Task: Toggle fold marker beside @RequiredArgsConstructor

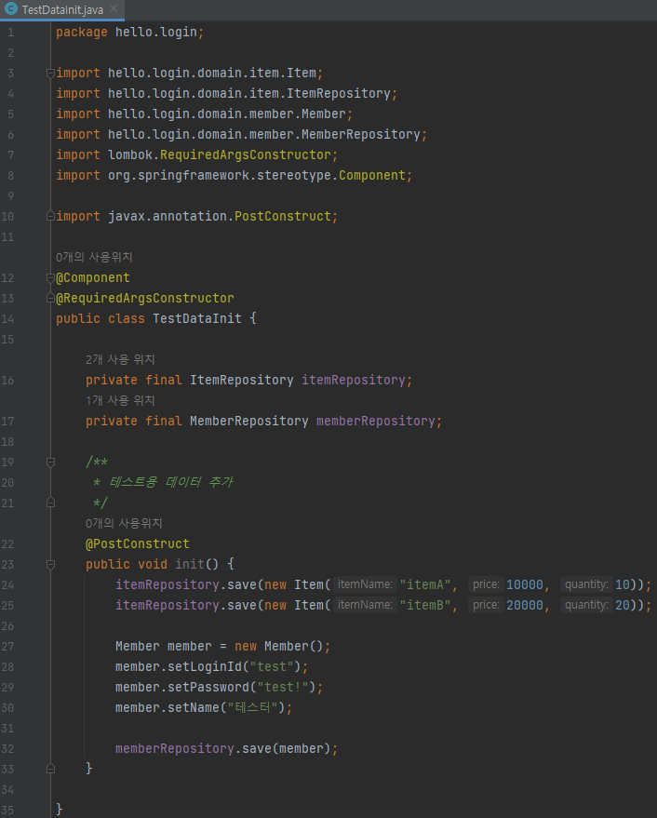Action: point(50,298)
